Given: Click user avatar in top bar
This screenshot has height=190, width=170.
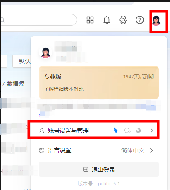Looking at the screenshot, I should click(x=156, y=20).
